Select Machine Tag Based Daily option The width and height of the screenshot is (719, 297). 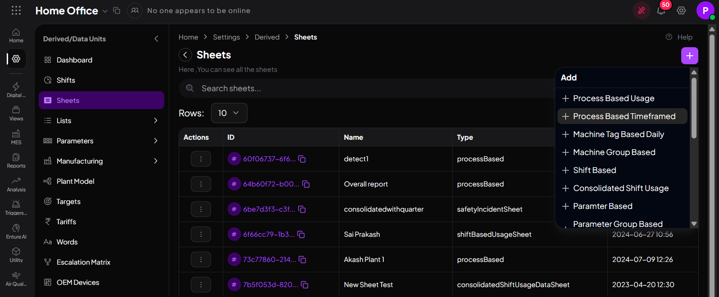[x=622, y=134]
